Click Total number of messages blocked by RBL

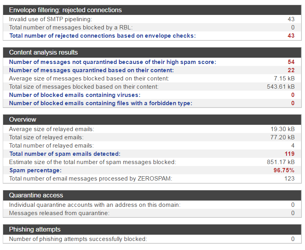coord(152,27)
